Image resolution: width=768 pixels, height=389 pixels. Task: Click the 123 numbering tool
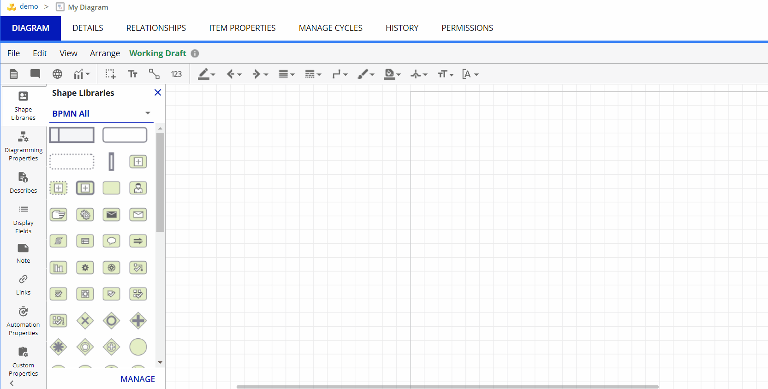tap(176, 74)
